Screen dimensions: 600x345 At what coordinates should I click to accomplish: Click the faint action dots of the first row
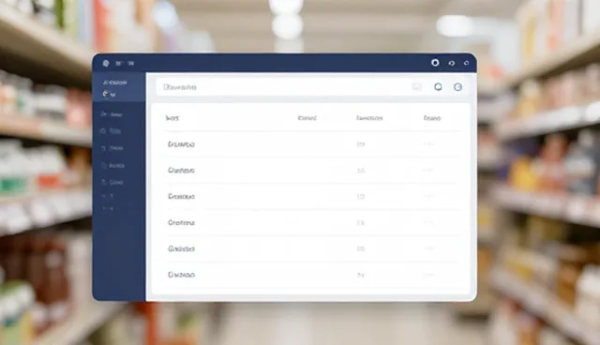tap(428, 143)
